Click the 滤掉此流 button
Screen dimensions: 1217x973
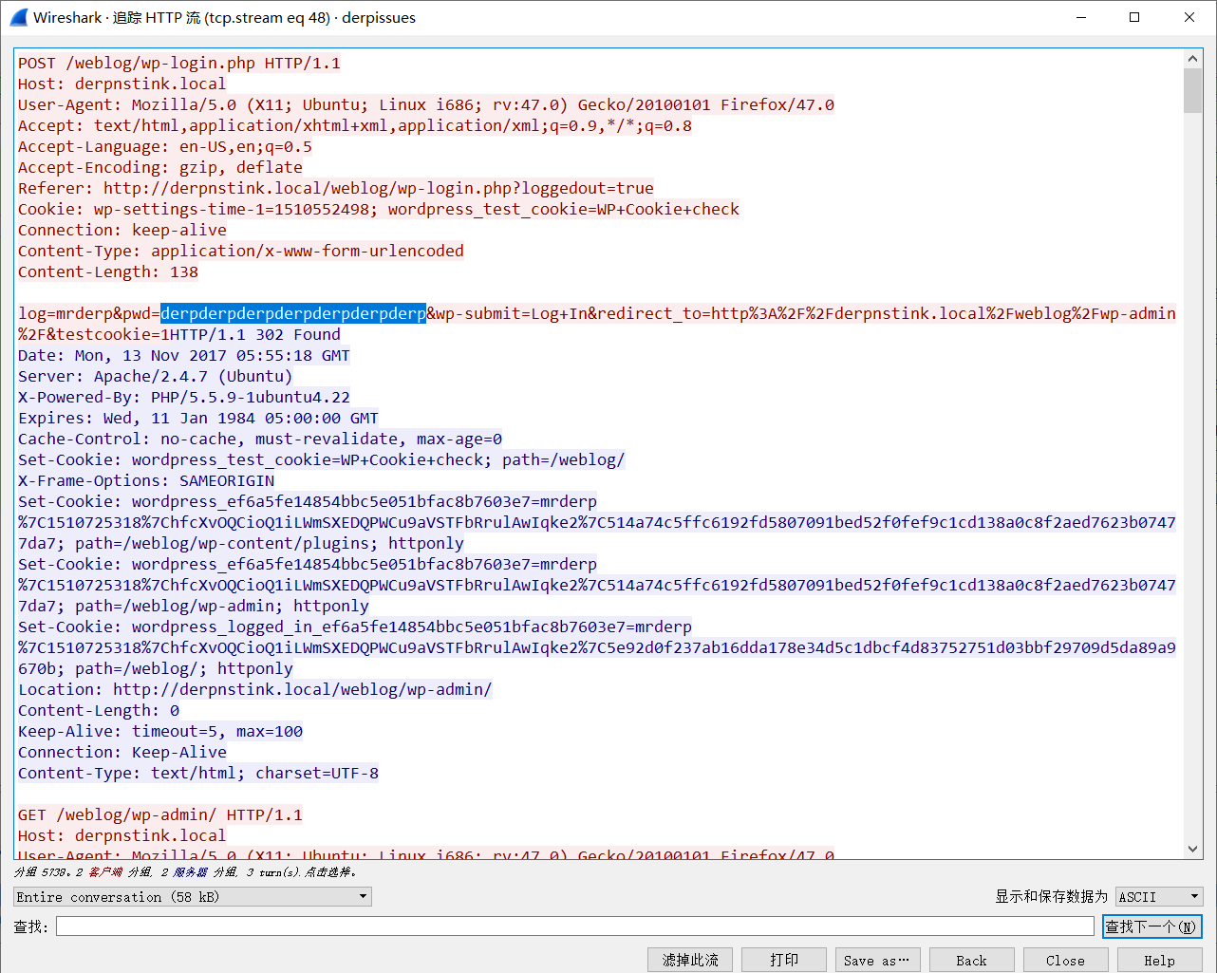point(690,960)
